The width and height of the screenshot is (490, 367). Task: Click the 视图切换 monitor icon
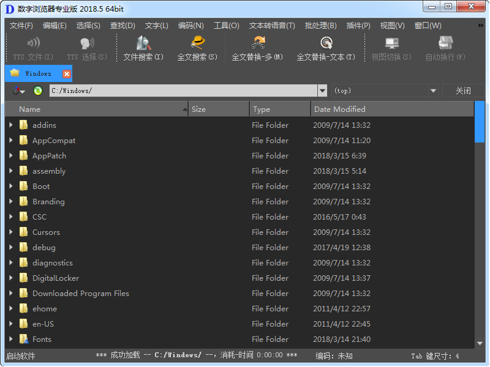click(391, 43)
